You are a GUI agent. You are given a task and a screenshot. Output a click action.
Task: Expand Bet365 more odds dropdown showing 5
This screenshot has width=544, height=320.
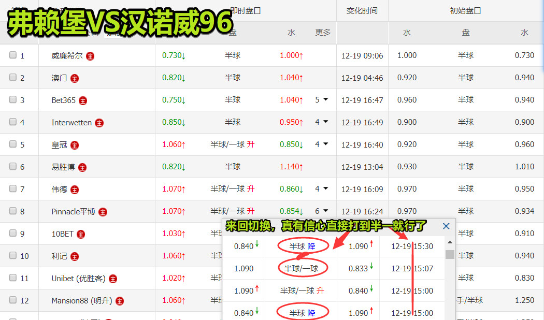(x=322, y=100)
